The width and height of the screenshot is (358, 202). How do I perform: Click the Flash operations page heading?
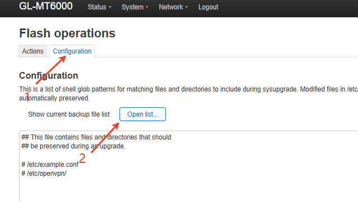[x=68, y=33]
